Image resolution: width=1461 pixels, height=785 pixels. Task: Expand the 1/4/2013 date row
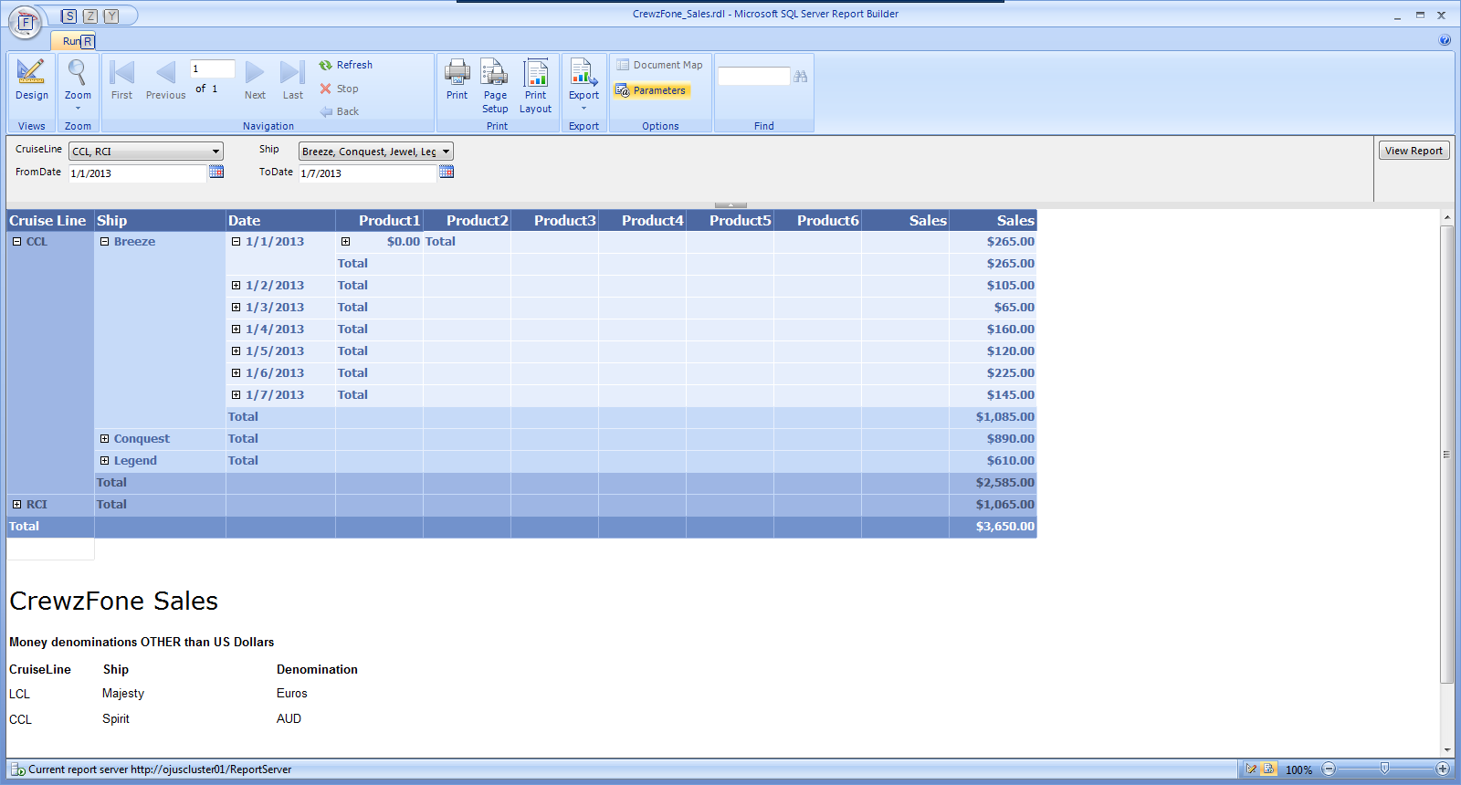point(236,330)
